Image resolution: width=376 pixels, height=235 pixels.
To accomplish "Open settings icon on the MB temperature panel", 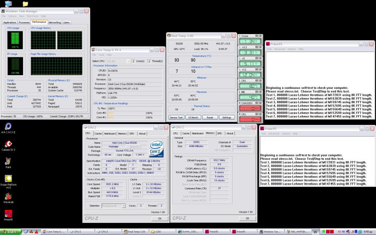I will click(257, 91).
